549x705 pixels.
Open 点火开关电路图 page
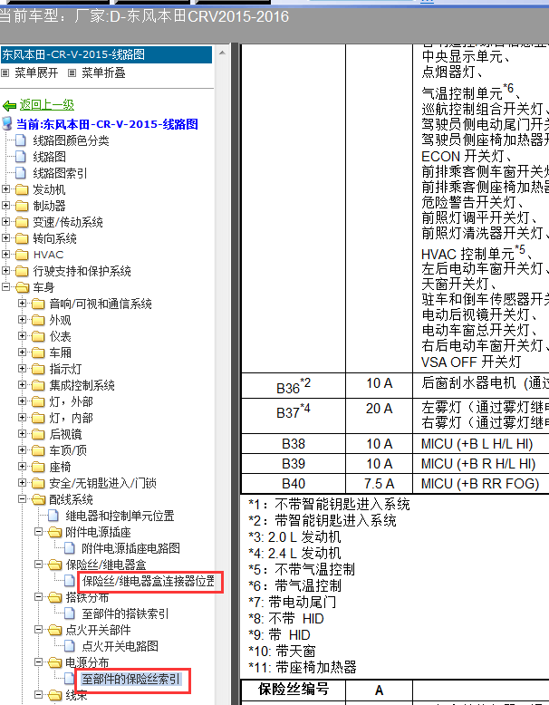[x=120, y=646]
